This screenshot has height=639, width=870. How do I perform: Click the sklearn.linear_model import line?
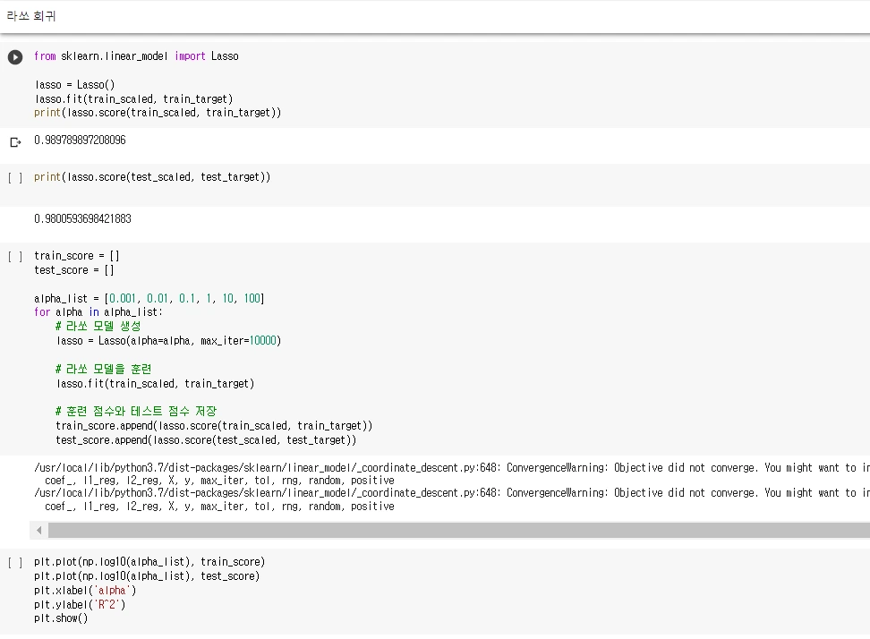136,56
